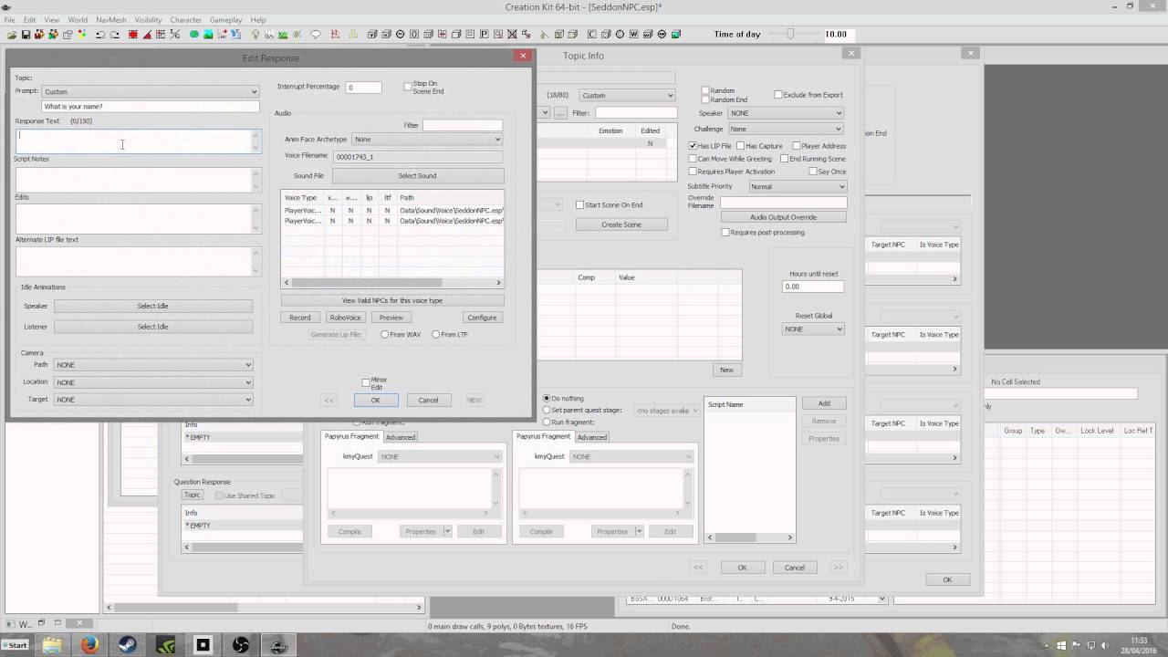Screen dimensions: 1168x657
Task: Open Anim Face Archetype dropdown
Action: (x=427, y=140)
